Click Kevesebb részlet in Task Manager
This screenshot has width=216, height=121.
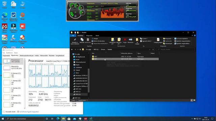[x=9, y=112]
